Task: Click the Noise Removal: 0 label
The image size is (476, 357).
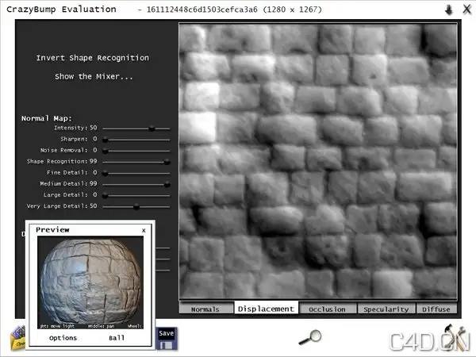Action: [x=68, y=150]
